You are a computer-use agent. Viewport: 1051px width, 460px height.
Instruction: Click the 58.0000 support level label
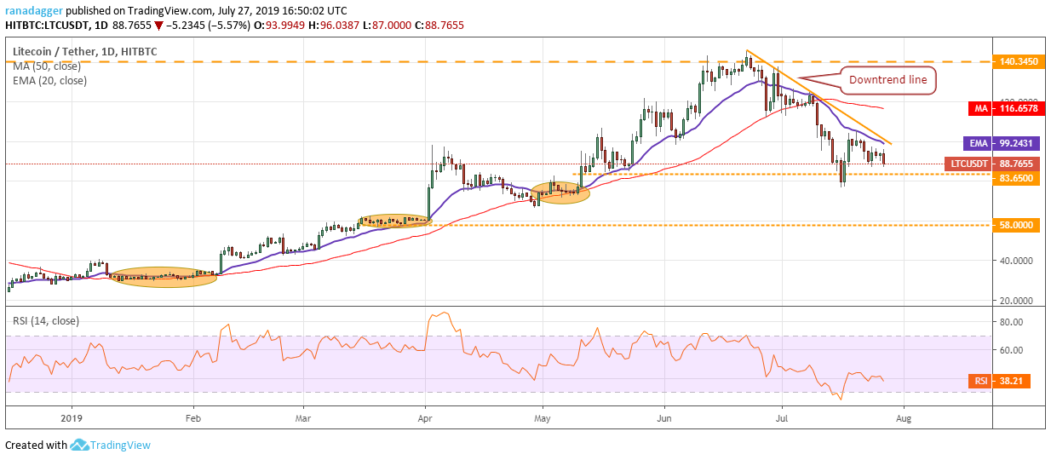pos(1019,225)
